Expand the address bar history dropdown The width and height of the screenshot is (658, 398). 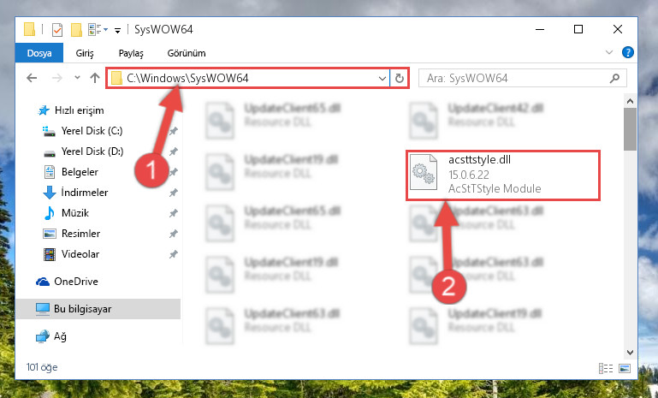(x=382, y=78)
